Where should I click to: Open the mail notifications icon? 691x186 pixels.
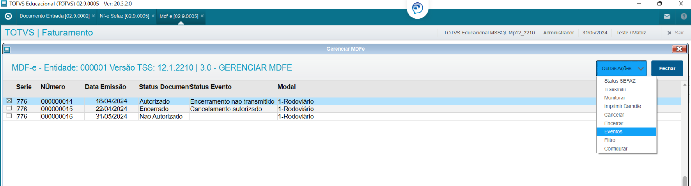coord(667,16)
